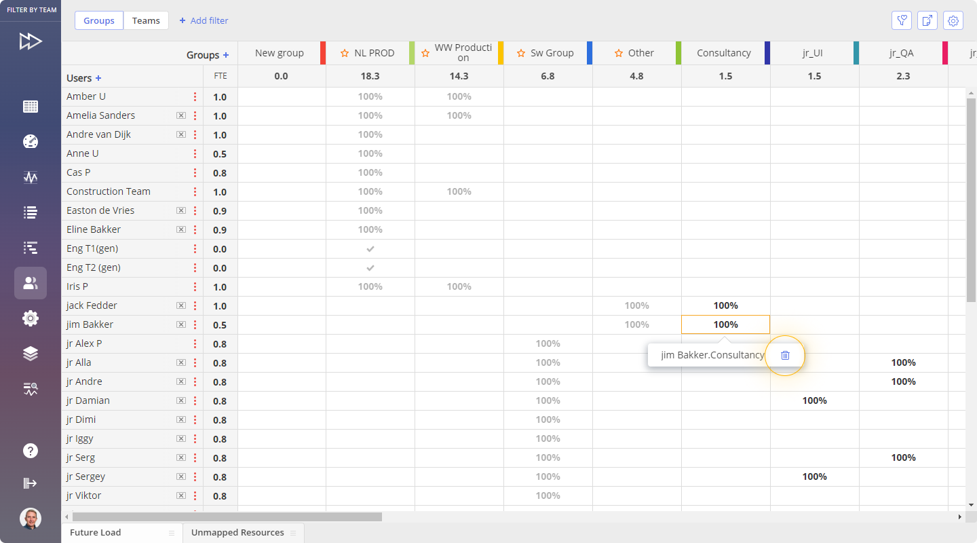
Task: Expand the Future Load panel menu handle
Action: point(172,533)
